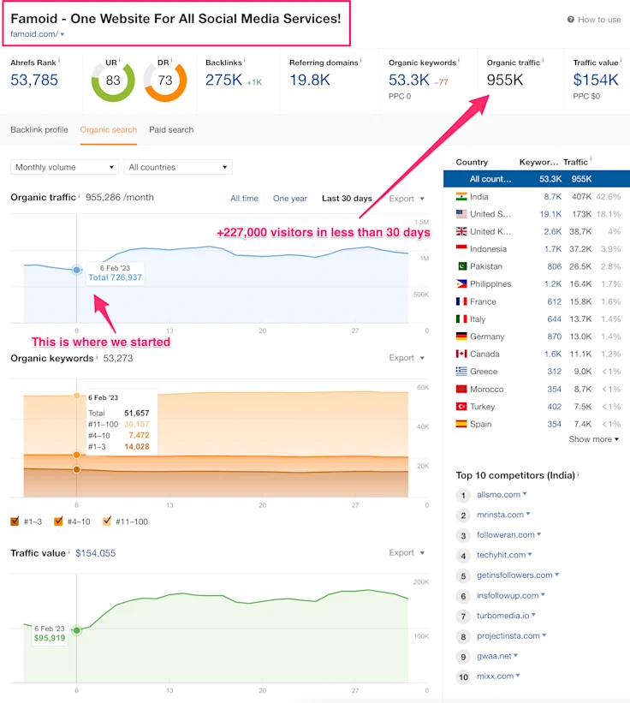Select the One year time range
The width and height of the screenshot is (630, 703).
(289, 199)
